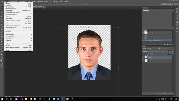Click the History camera snapshot icon
Image resolution: width=179 pixels, height=101 pixels.
click(168, 45)
